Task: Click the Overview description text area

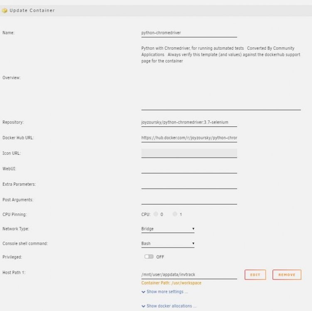Action: (x=221, y=78)
